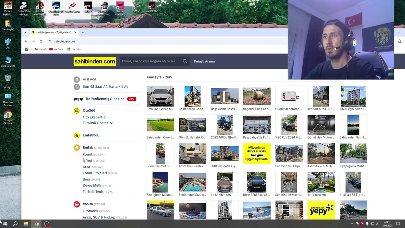Open the Emlak360 category
The height and width of the screenshot is (228, 405).
(91, 135)
